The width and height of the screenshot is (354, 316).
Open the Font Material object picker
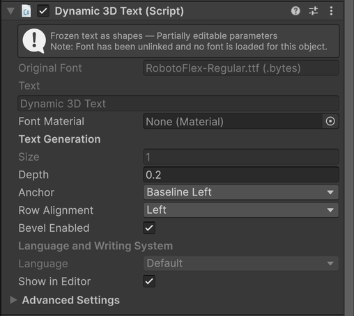330,121
